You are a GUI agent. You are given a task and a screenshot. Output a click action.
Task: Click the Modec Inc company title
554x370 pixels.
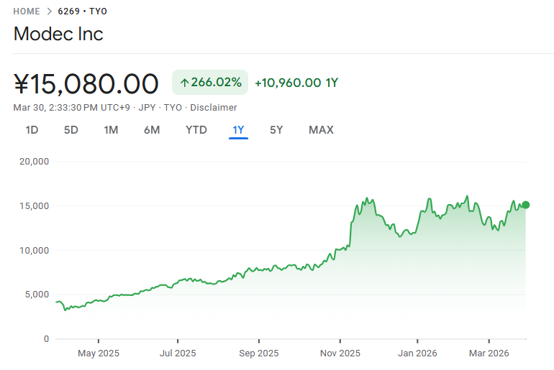[58, 34]
